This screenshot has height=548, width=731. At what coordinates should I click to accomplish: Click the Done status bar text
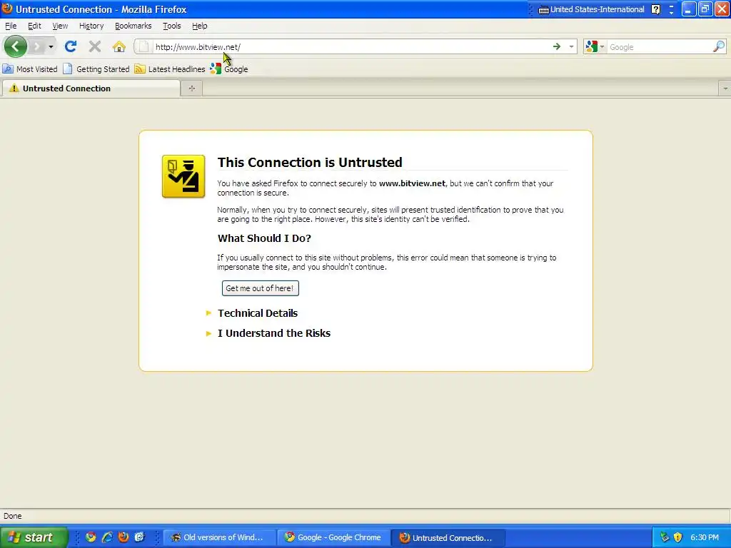point(13,516)
